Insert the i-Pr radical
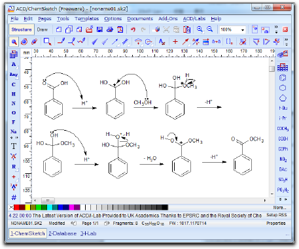Image resolution: width=299 pixels, height=249 pixels. click(283, 118)
